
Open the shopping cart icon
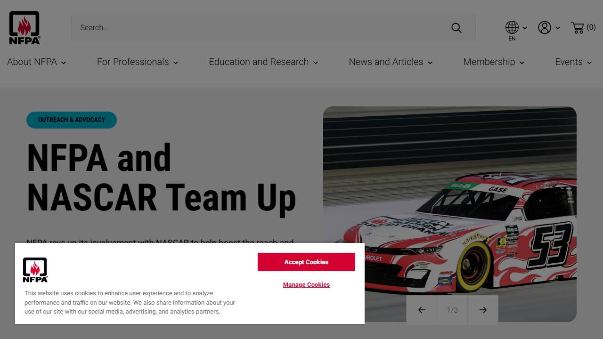[578, 28]
